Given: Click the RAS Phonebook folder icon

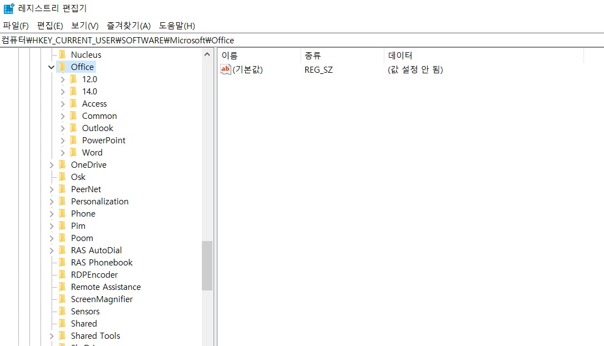Looking at the screenshot, I should [63, 262].
